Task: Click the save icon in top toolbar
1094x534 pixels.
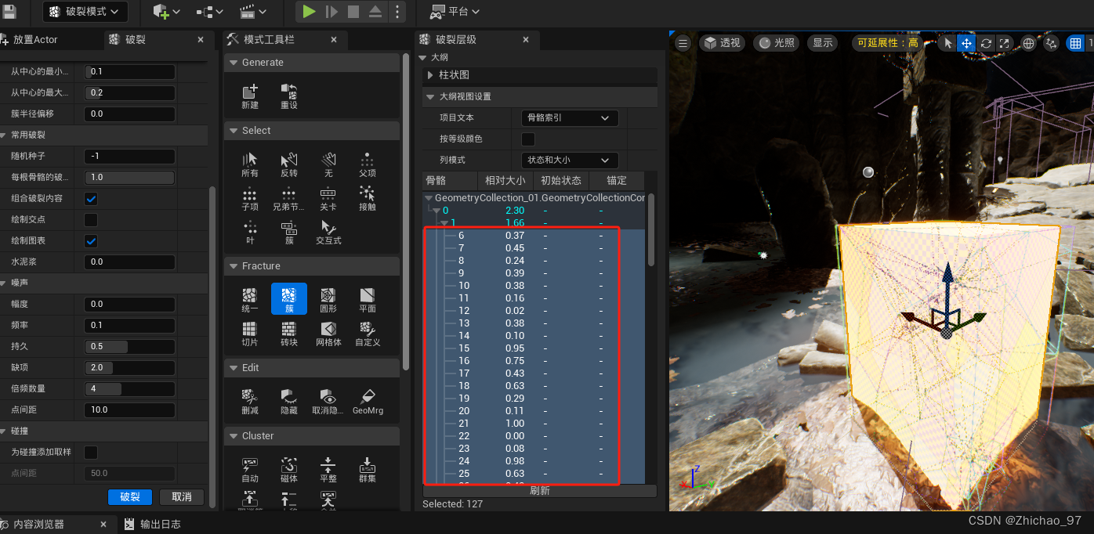Action: click(10, 11)
